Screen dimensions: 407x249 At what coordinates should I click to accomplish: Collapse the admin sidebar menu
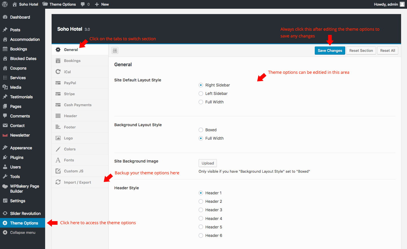pyautogui.click(x=23, y=233)
